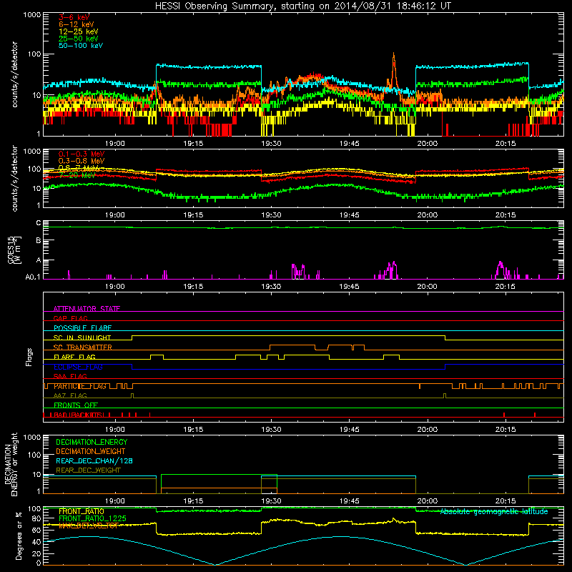The height and width of the screenshot is (572, 572).
Task: Click the POSSIBLE_FLARE label
Action: [82, 328]
